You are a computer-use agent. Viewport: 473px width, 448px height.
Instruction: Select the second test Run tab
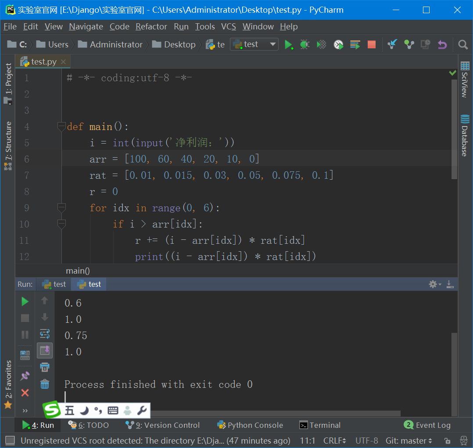(89, 284)
